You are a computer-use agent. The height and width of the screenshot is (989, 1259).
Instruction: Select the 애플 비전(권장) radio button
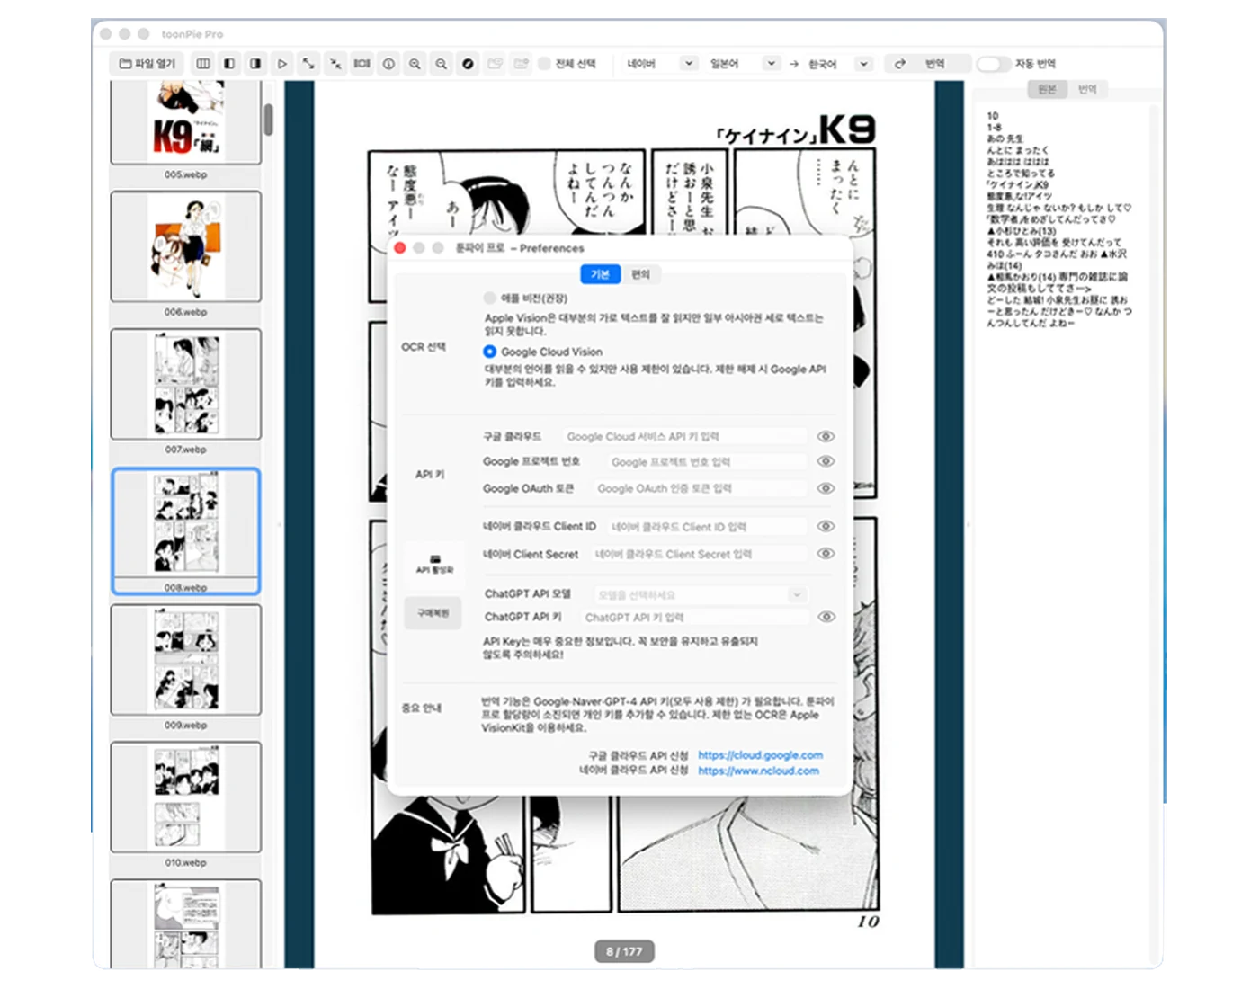pyautogui.click(x=489, y=298)
